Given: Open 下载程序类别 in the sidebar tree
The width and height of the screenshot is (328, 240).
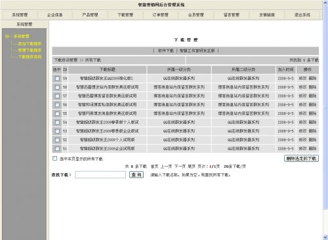Looking at the screenshot, I should pos(30,57).
